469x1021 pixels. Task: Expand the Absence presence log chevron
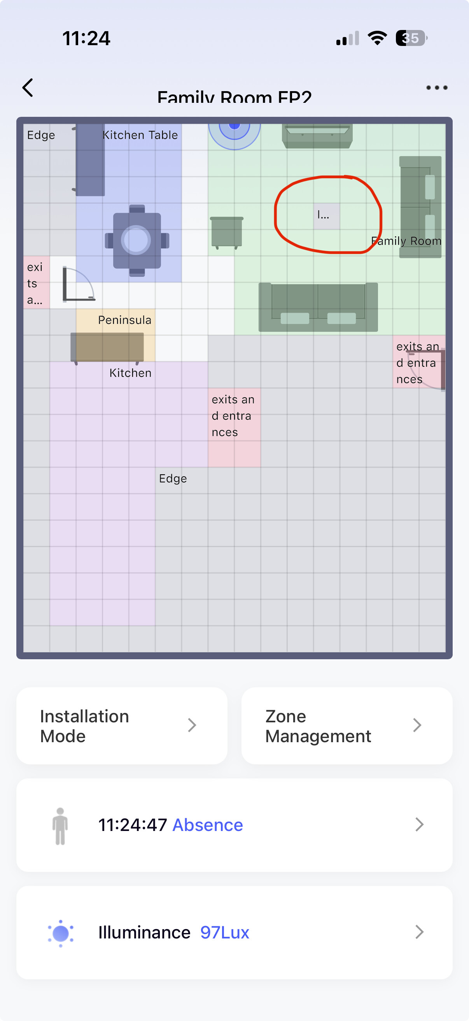(x=419, y=825)
